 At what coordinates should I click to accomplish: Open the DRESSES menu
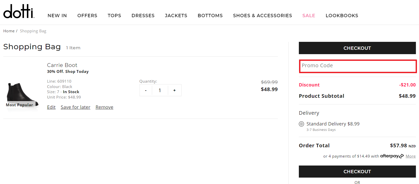click(143, 16)
